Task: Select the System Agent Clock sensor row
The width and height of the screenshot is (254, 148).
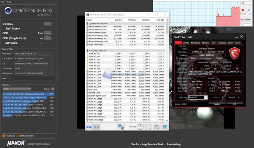Action: point(125,96)
